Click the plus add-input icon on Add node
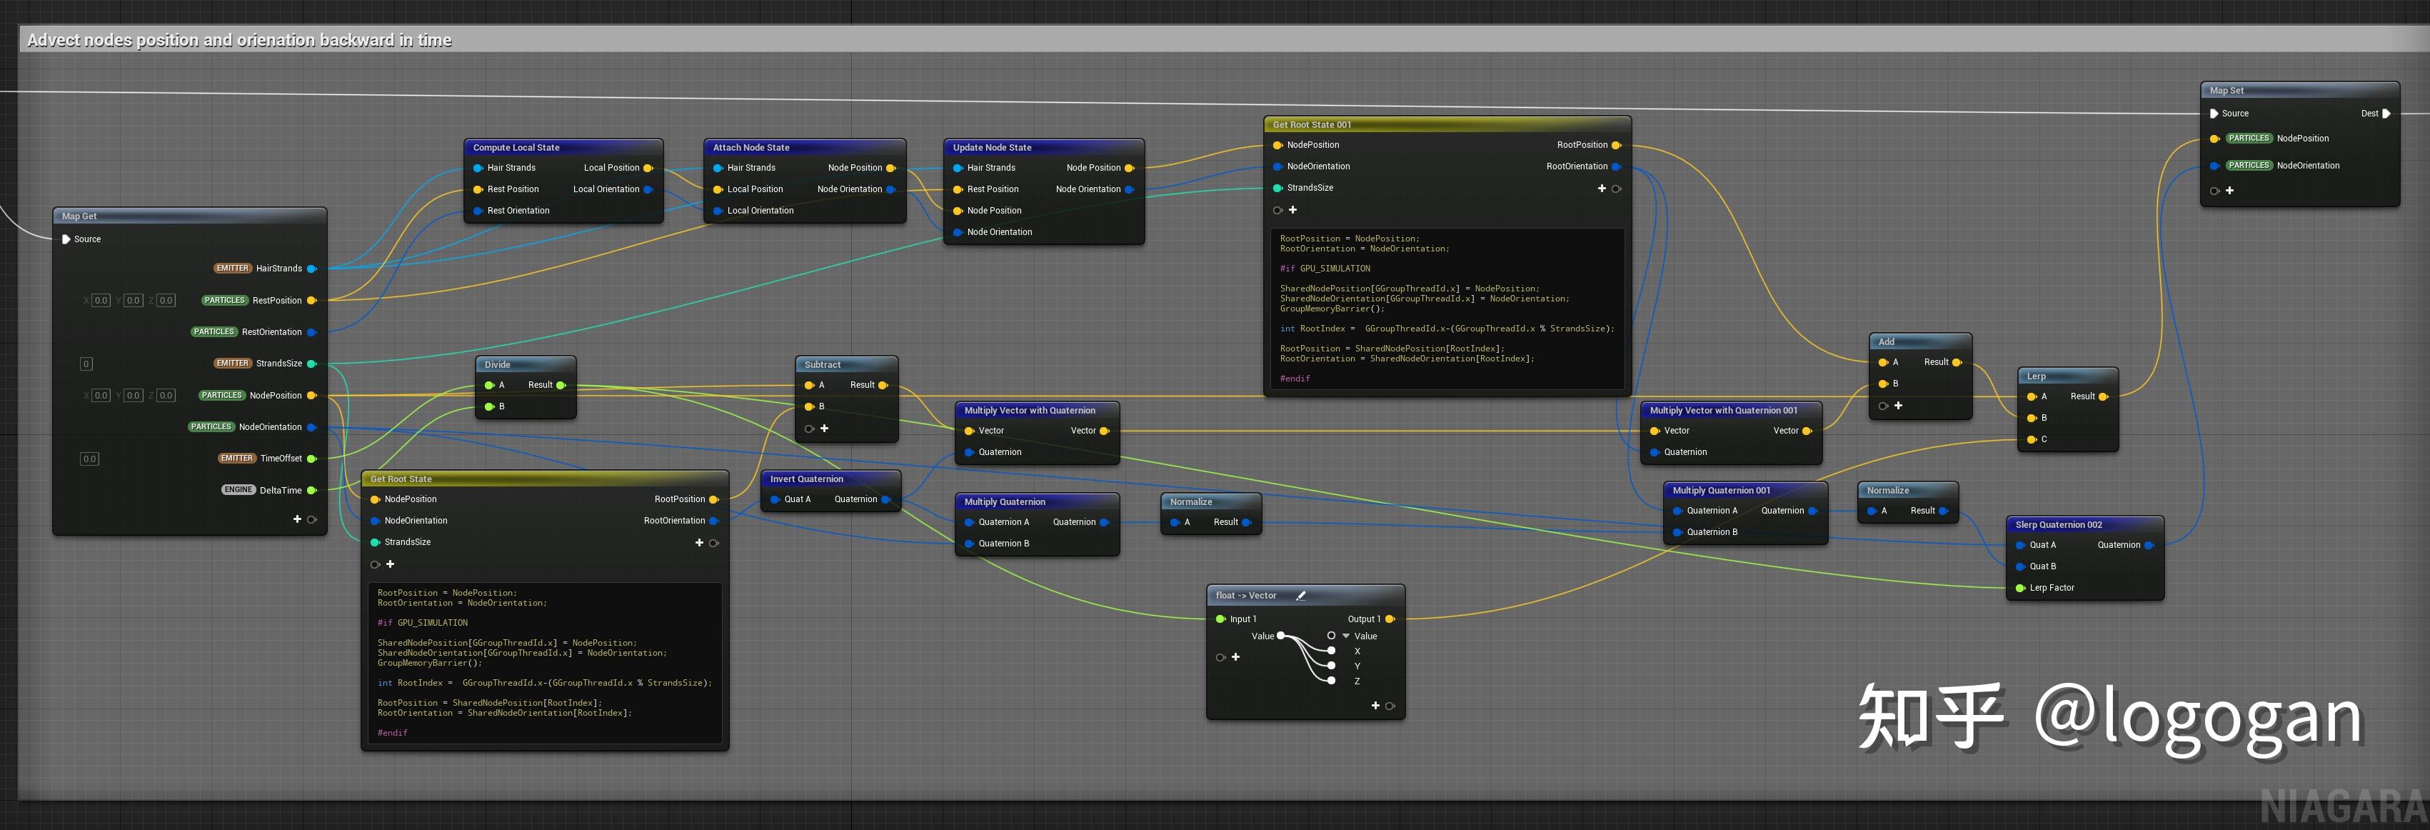2430x830 pixels. (1898, 406)
